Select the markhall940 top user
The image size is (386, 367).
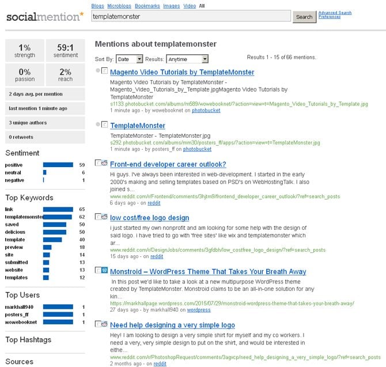(22, 307)
